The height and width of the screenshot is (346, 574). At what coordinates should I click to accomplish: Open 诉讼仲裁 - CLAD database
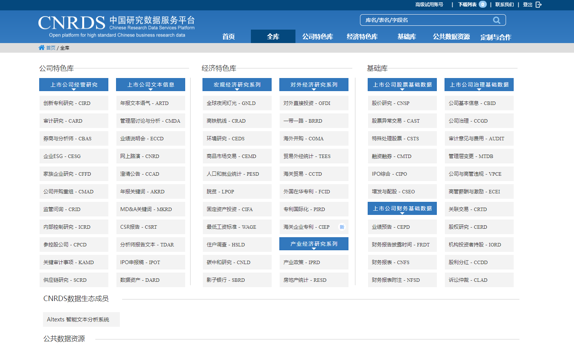point(479,280)
